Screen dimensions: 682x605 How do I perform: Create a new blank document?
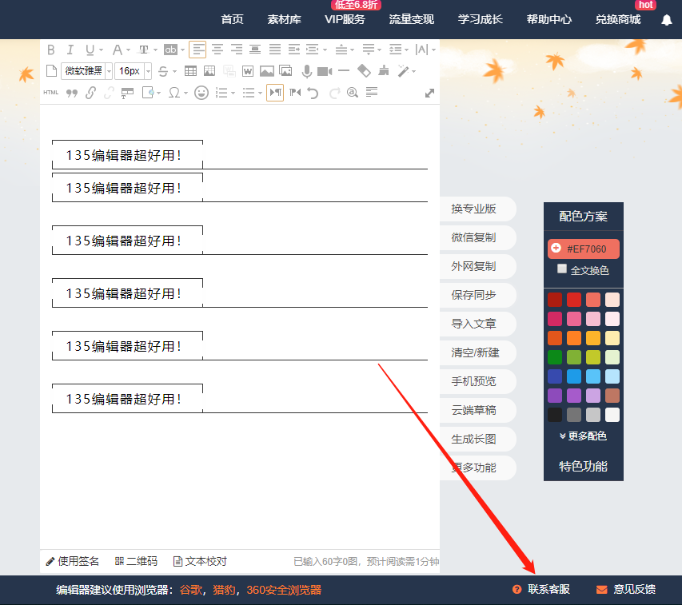51,71
